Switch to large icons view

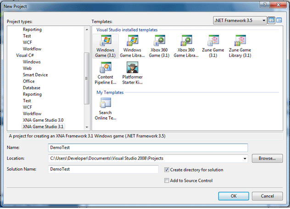pyautogui.click(x=271, y=20)
